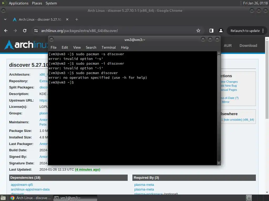The width and height of the screenshot is (269, 201).
Task: Click the 4 minutes ago timestamp
Action: coord(87,170)
